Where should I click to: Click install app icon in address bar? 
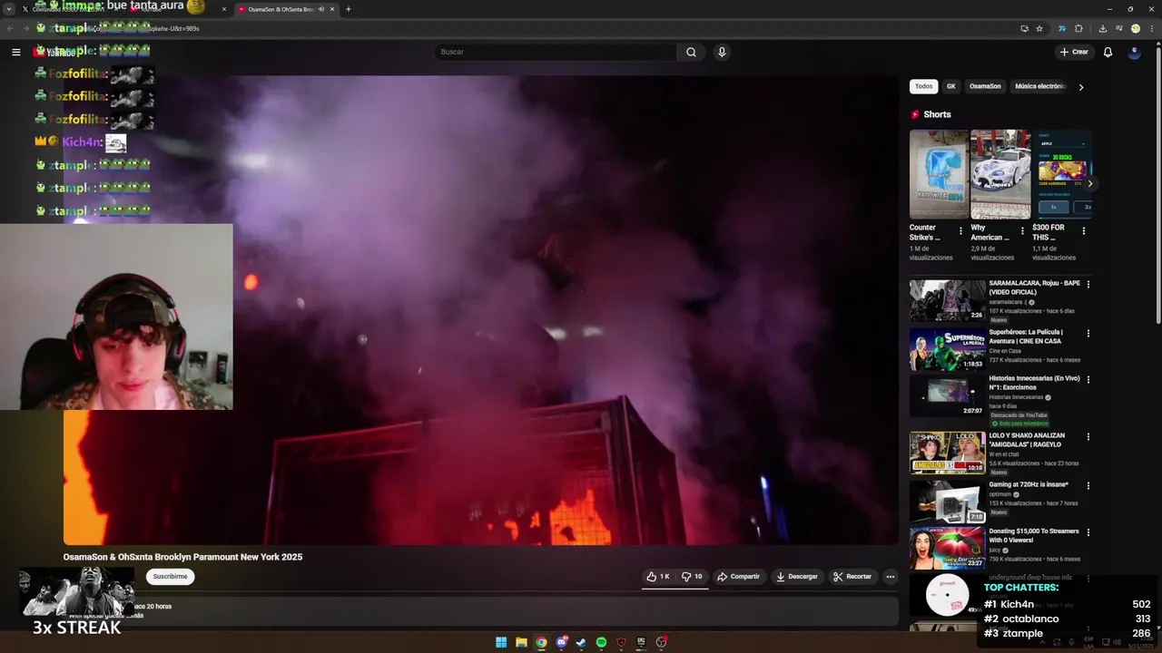[1024, 28]
